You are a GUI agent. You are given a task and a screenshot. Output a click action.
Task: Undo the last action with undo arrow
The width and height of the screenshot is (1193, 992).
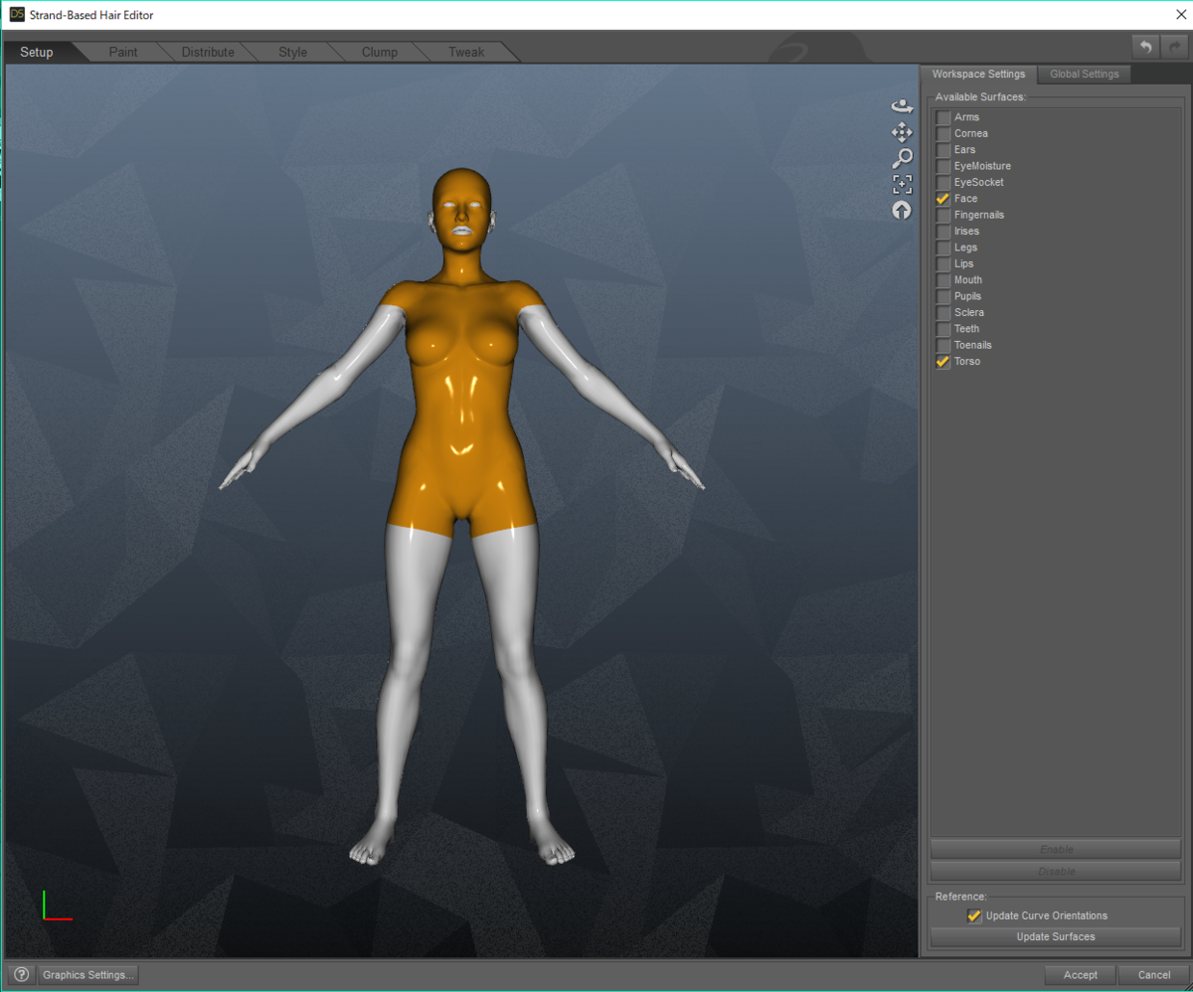click(1146, 47)
